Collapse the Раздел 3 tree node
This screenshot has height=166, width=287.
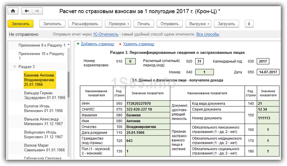[15, 67]
